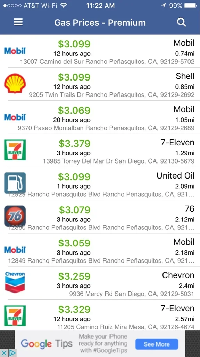
Task: Tap the search magnifier icon
Action: (181, 22)
